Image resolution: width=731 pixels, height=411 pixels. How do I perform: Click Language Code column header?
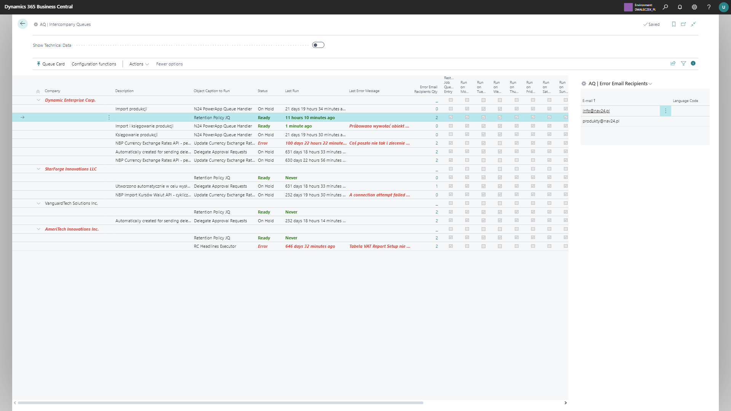tap(685, 101)
